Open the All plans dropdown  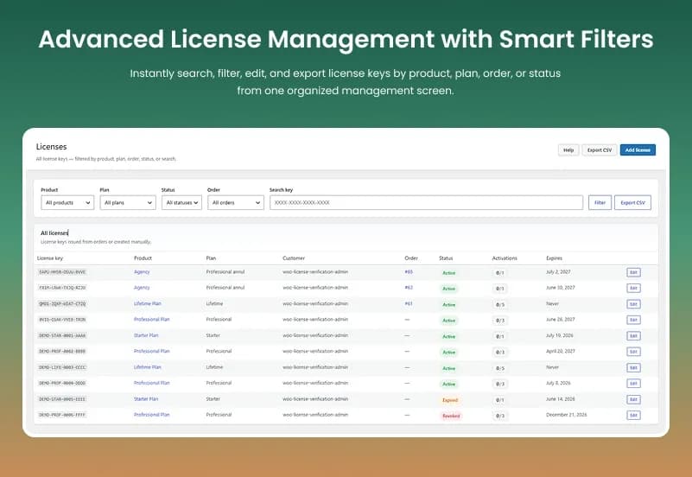click(128, 202)
